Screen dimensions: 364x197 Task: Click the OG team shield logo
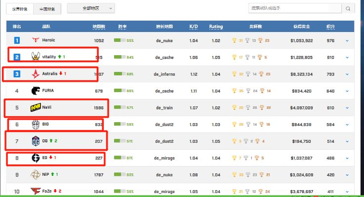(36, 141)
